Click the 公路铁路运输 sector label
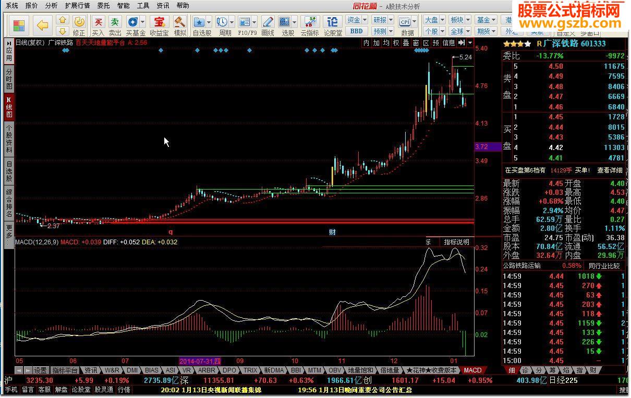This screenshot has width=631, height=398. [521, 266]
